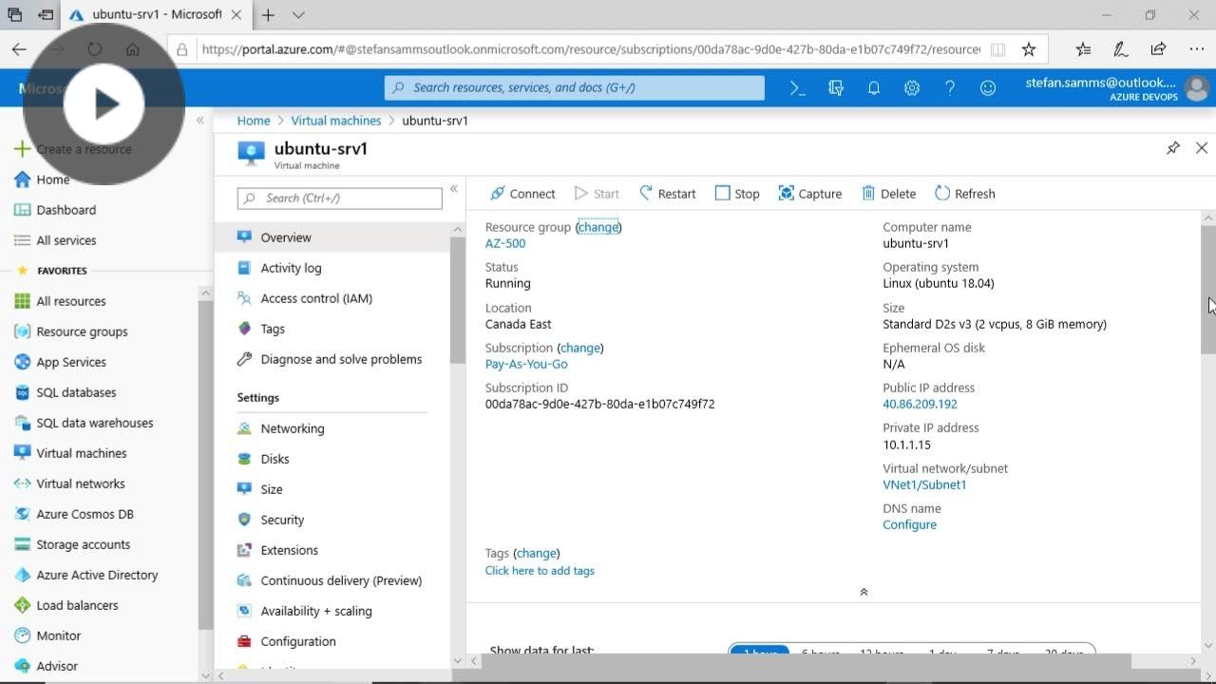
Task: Change the resource group link
Action: coord(598,227)
